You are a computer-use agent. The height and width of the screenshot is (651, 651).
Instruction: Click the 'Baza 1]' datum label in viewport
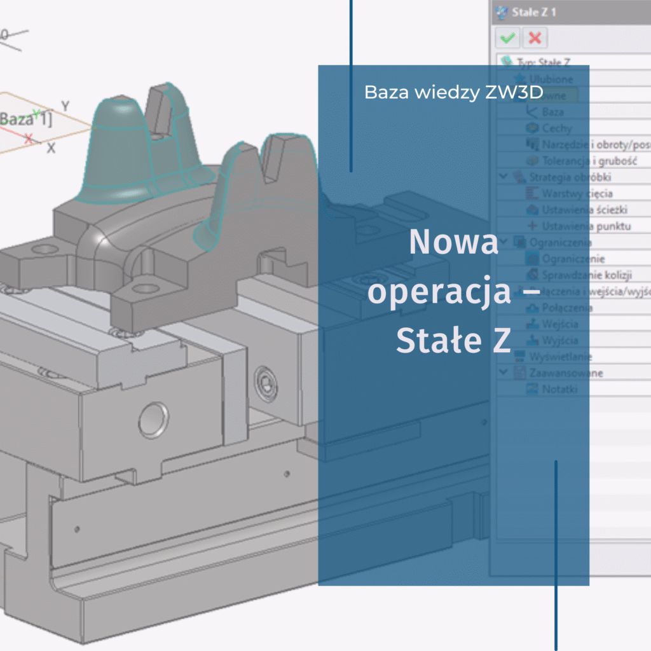click(26, 119)
